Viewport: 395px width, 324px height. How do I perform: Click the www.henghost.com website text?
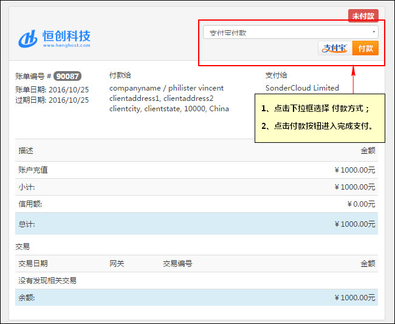[66, 46]
